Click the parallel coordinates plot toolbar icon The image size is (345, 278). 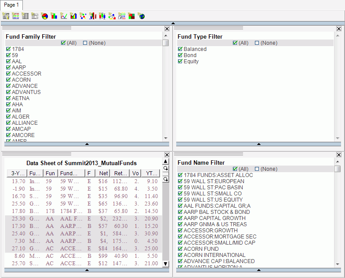pos(122,16)
